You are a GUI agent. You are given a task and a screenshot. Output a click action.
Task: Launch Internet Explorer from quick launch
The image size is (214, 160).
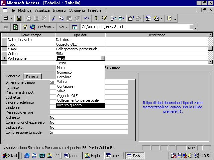[x=27, y=156]
